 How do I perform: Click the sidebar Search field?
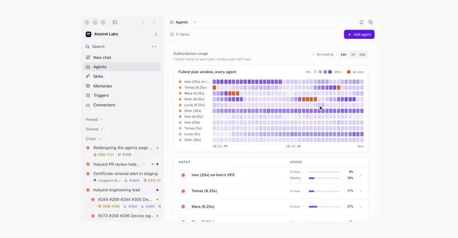click(122, 46)
